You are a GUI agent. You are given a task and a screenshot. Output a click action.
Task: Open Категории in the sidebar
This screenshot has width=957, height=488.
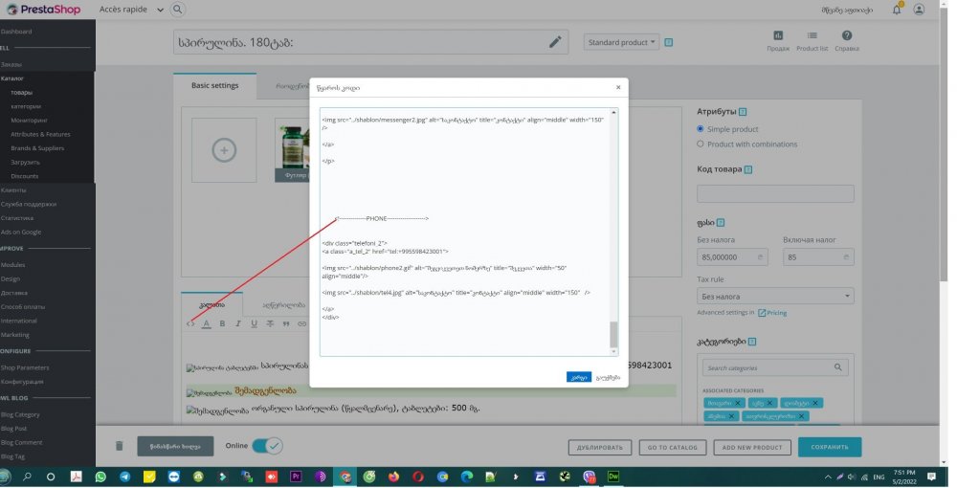26,107
